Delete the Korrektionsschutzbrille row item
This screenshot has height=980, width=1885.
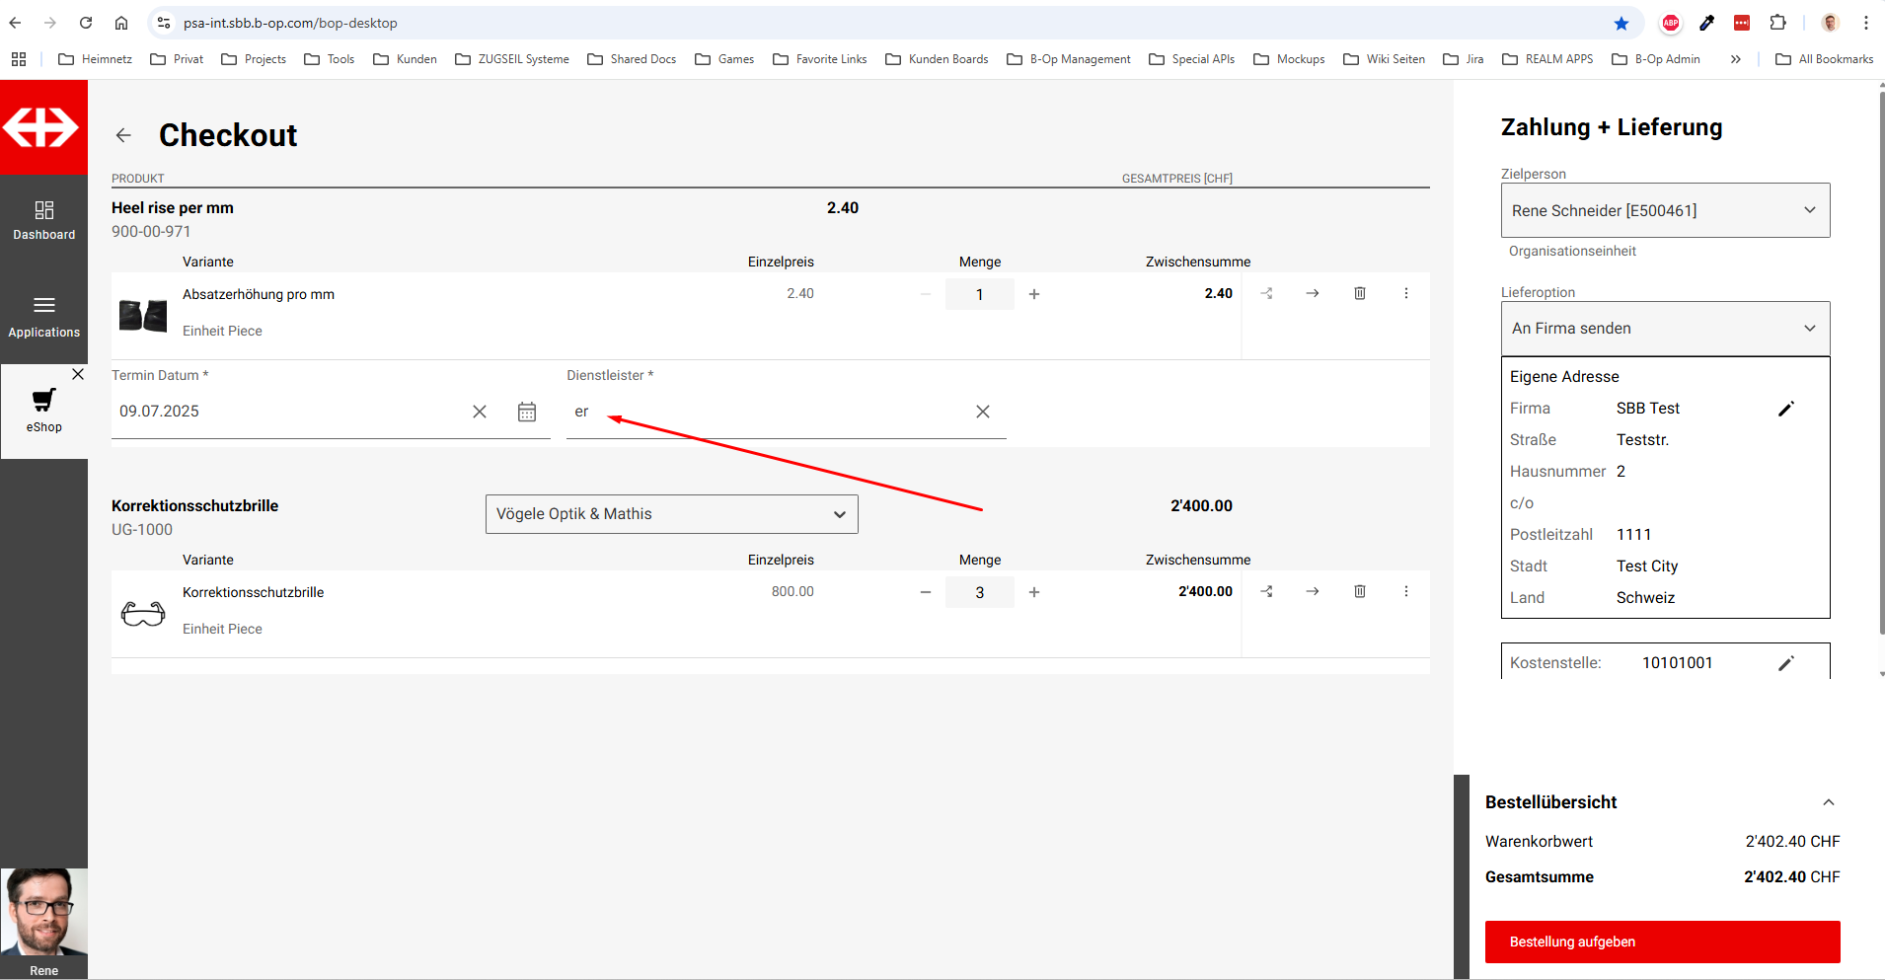[x=1359, y=591]
